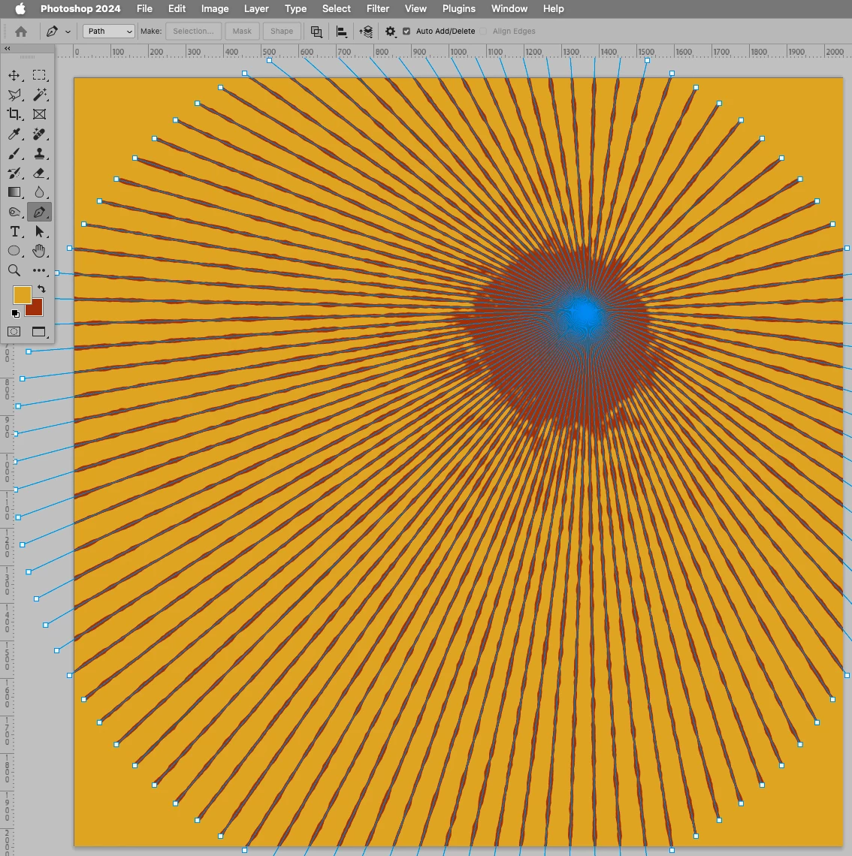852x856 pixels.
Task: Change the screen mode
Action: click(39, 331)
